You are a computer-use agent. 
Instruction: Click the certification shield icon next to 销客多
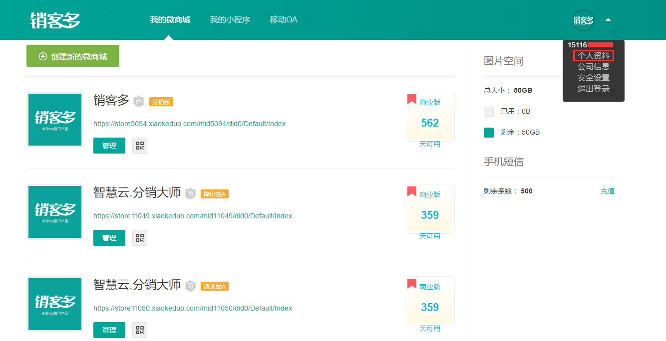pyautogui.click(x=139, y=101)
